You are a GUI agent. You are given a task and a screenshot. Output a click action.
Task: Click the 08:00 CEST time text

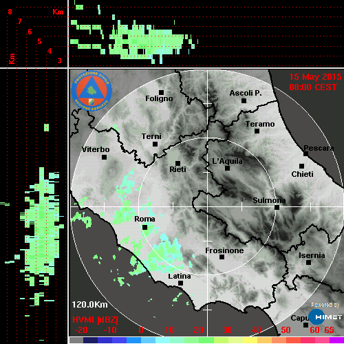[313, 87]
